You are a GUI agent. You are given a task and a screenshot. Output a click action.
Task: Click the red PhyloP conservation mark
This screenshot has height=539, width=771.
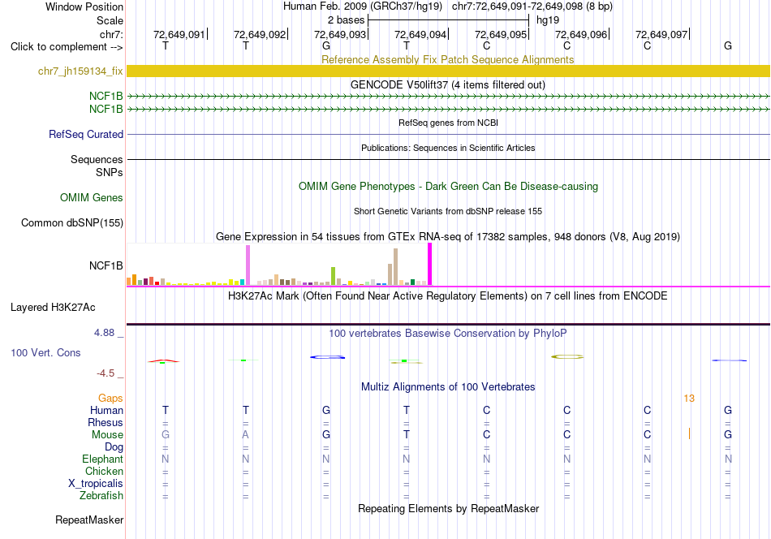tap(164, 361)
